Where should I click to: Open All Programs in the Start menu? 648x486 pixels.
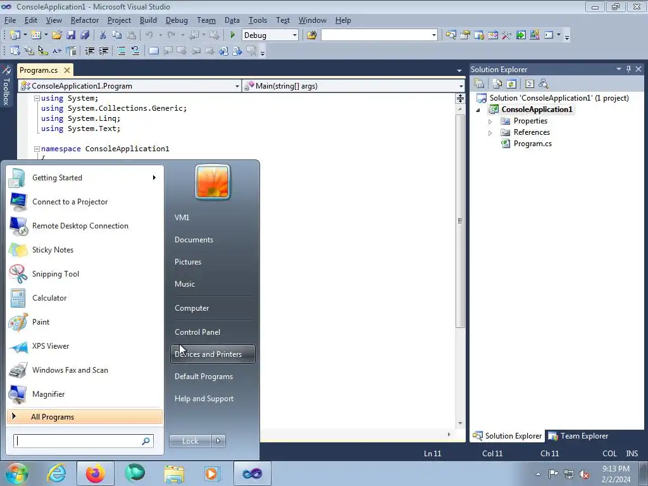tap(85, 417)
